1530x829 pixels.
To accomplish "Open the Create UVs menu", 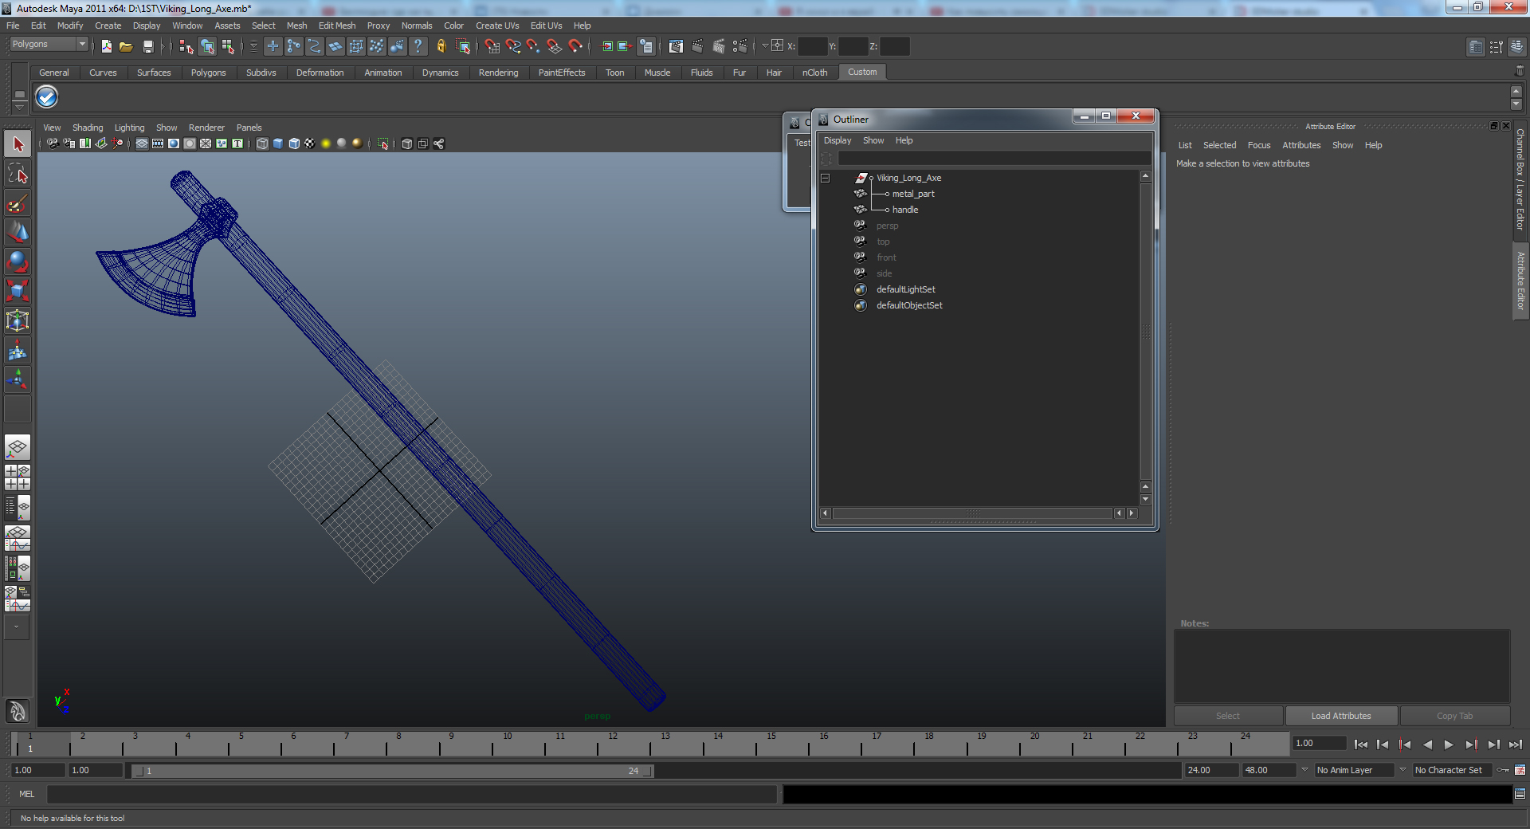I will tap(497, 26).
